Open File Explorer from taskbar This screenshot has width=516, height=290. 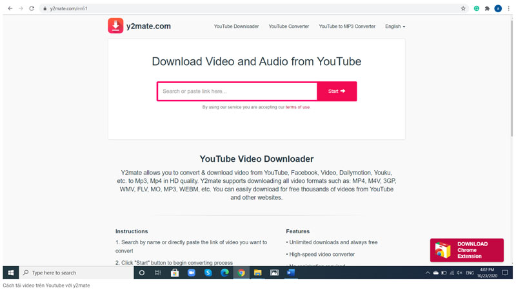[x=257, y=273]
